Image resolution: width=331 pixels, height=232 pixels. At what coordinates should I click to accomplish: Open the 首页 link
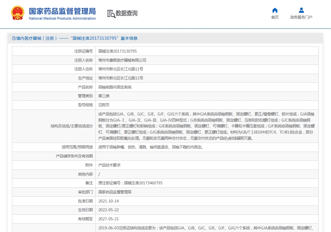pos(275,17)
